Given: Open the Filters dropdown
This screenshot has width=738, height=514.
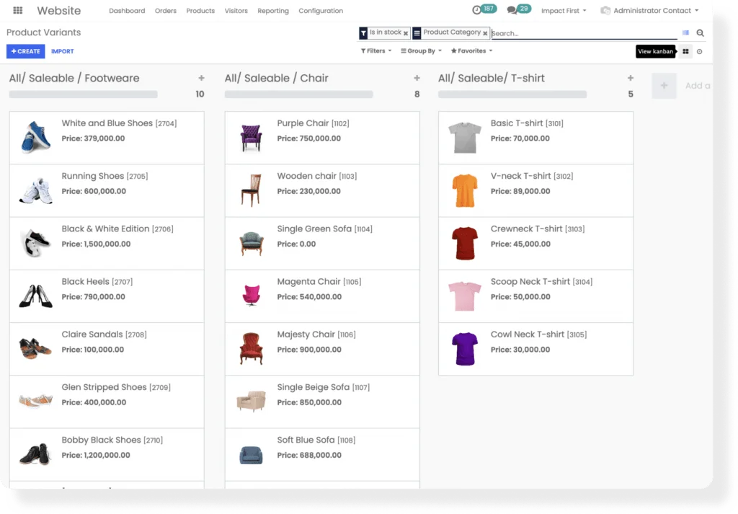Looking at the screenshot, I should [376, 51].
